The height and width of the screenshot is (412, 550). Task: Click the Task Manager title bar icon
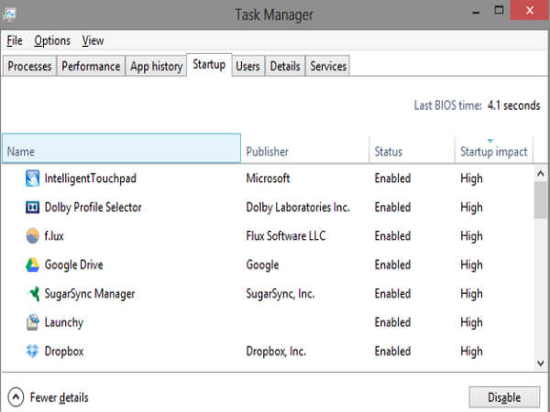coord(9,15)
